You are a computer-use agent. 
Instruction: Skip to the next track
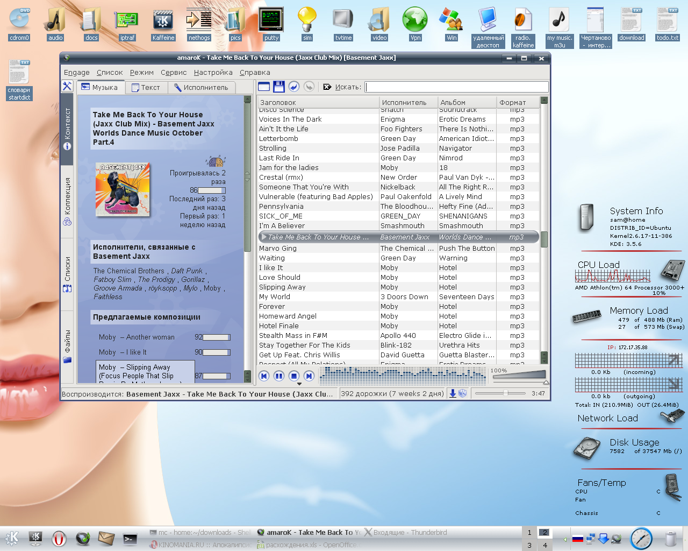pyautogui.click(x=309, y=376)
